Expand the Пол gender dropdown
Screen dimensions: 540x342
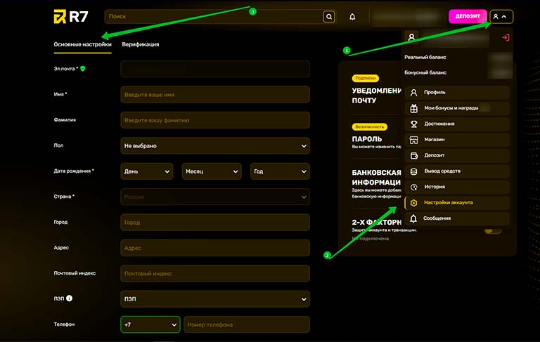[x=215, y=145]
